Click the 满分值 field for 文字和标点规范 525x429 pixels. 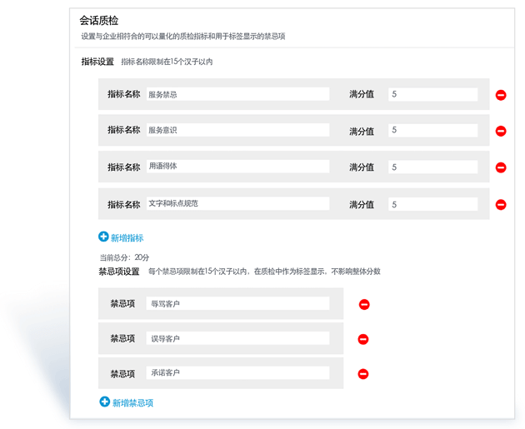(432, 204)
